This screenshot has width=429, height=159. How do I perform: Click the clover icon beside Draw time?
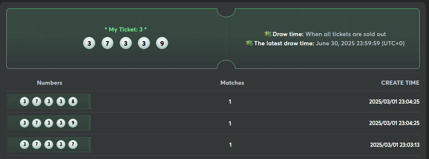[268, 34]
